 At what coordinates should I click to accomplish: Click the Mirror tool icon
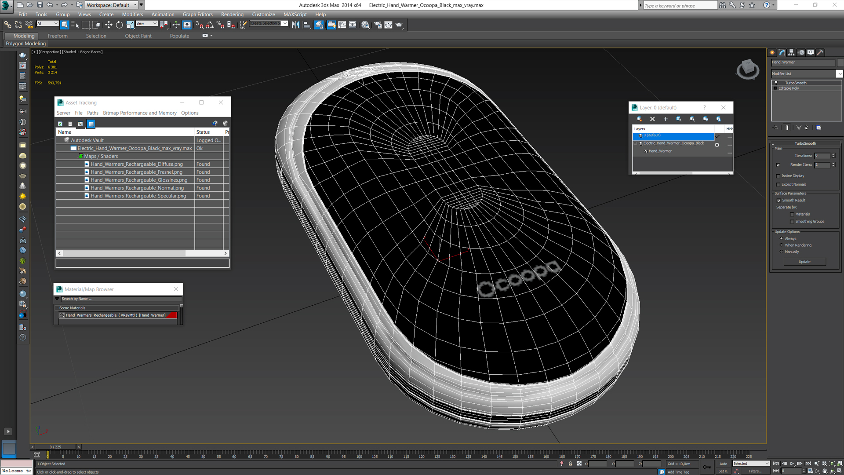(295, 25)
